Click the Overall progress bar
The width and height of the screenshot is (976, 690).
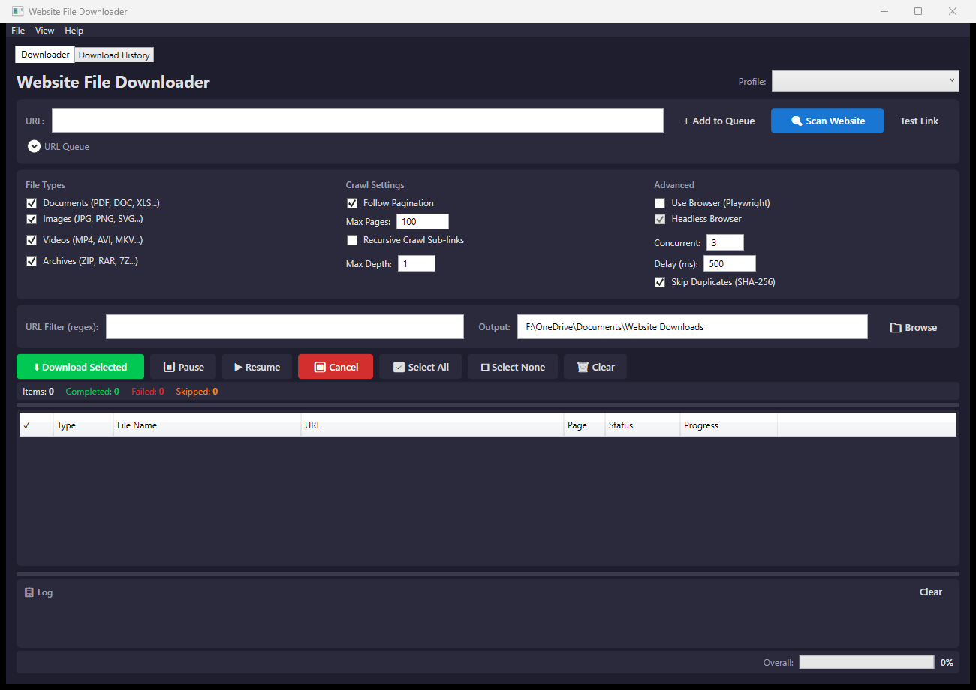click(x=866, y=662)
